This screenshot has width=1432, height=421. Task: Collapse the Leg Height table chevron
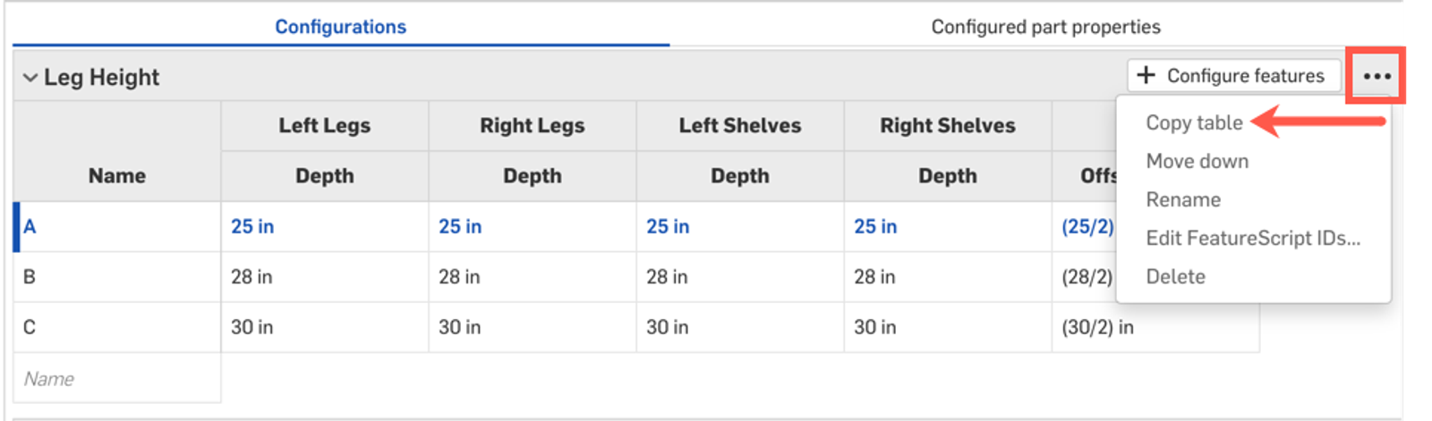[30, 78]
